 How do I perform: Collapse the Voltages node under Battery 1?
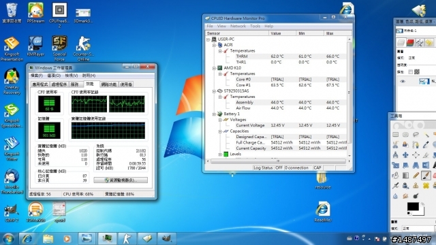coord(220,120)
